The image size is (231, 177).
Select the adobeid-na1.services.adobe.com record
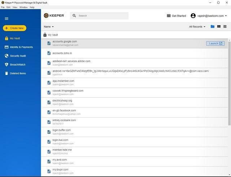coord(135,63)
